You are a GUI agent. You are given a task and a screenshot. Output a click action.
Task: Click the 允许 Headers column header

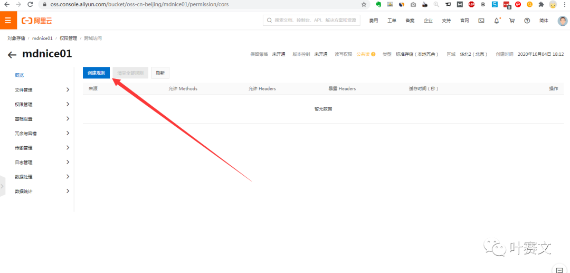(262, 89)
